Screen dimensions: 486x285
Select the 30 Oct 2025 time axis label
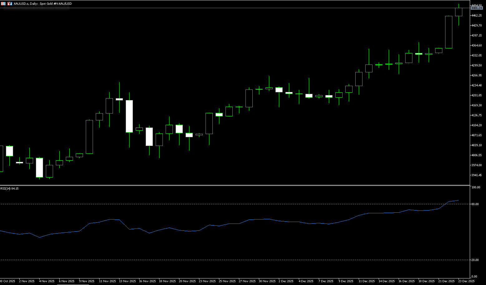[x=7, y=281]
